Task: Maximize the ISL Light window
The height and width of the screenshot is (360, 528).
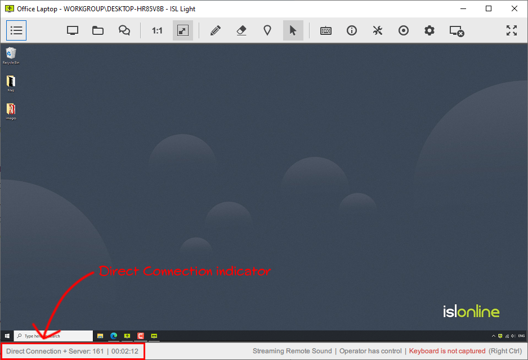Action: [x=489, y=8]
